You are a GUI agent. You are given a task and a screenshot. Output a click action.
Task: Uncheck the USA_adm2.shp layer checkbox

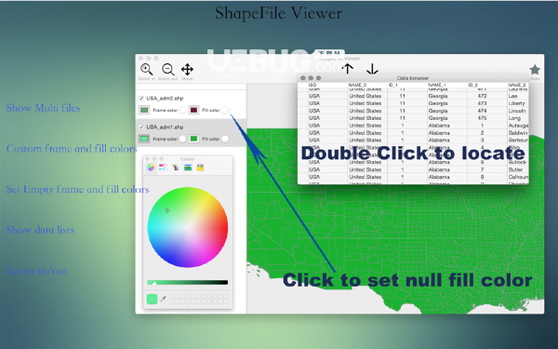pyautogui.click(x=141, y=99)
